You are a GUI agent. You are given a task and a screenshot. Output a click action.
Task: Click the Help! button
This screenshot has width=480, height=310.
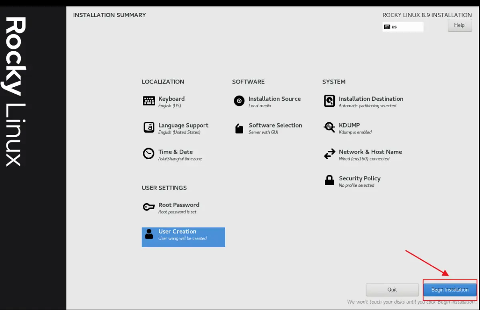460,25
